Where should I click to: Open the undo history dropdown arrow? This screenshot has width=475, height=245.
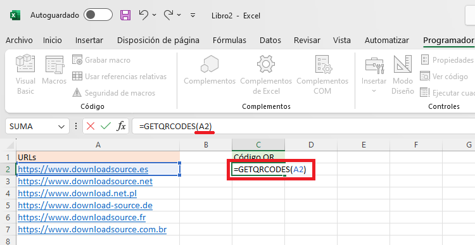point(154,15)
